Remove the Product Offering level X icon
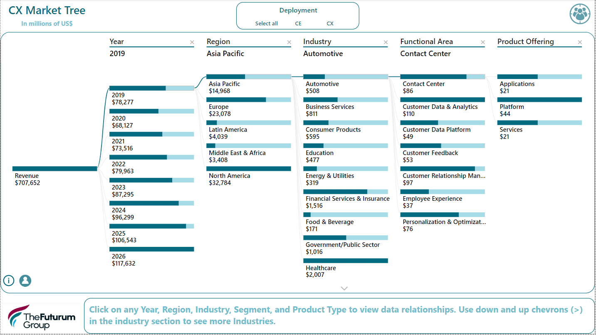Image resolution: width=596 pixels, height=335 pixels. [x=580, y=42]
